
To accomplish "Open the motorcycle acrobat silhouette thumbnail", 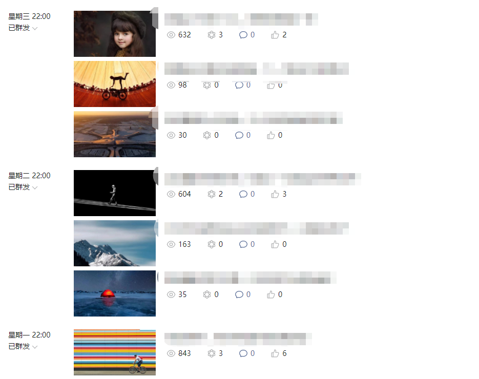I will (x=115, y=84).
